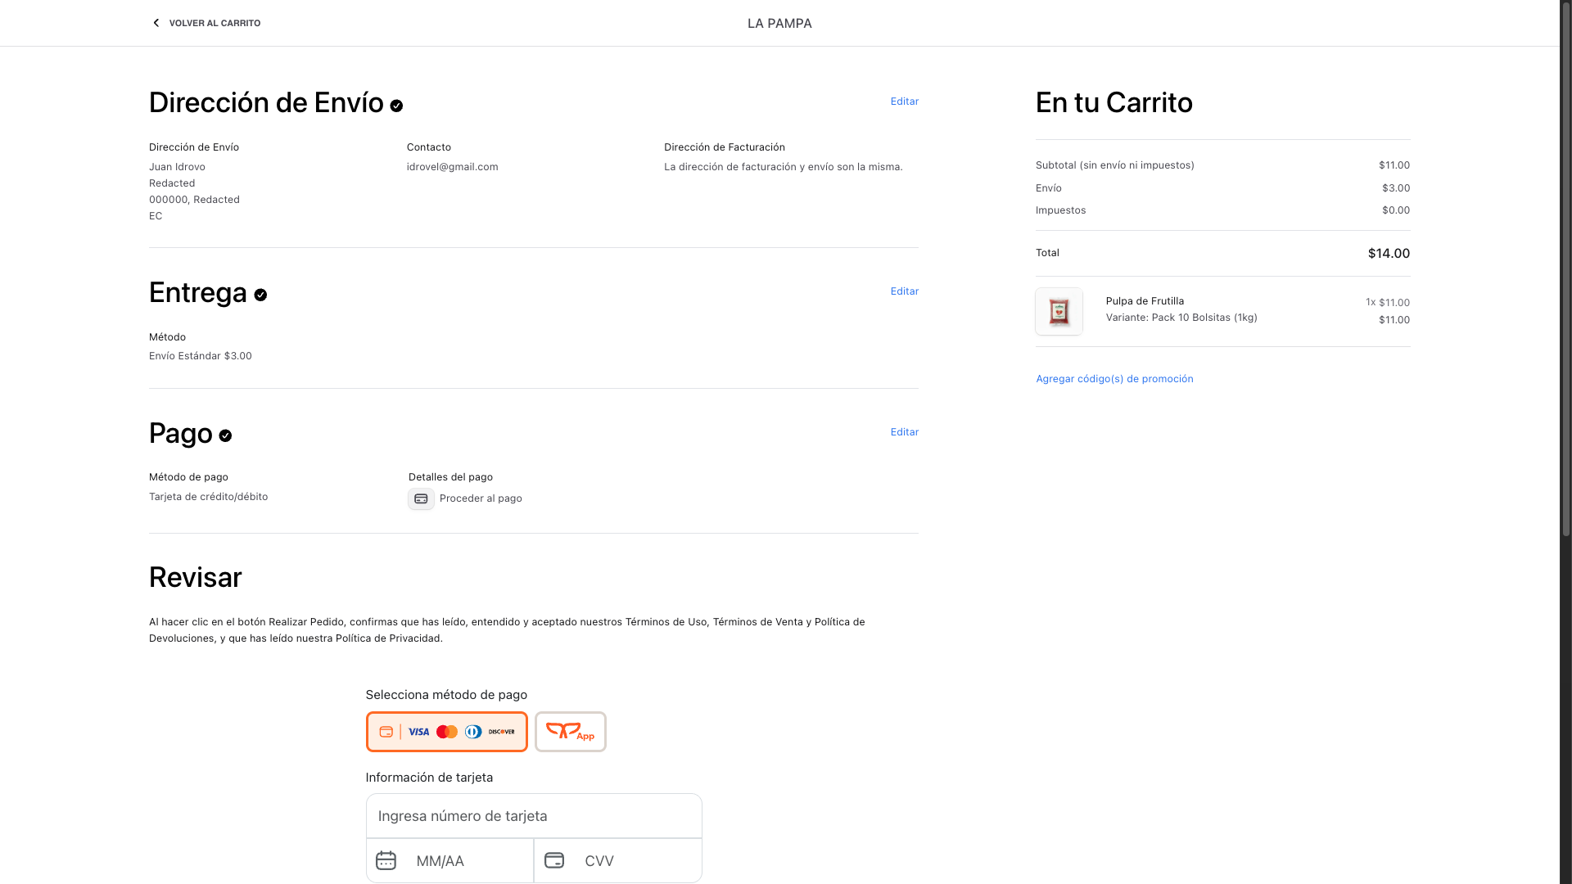
Task: Click the calendar icon in the MM/AA field
Action: [386, 860]
